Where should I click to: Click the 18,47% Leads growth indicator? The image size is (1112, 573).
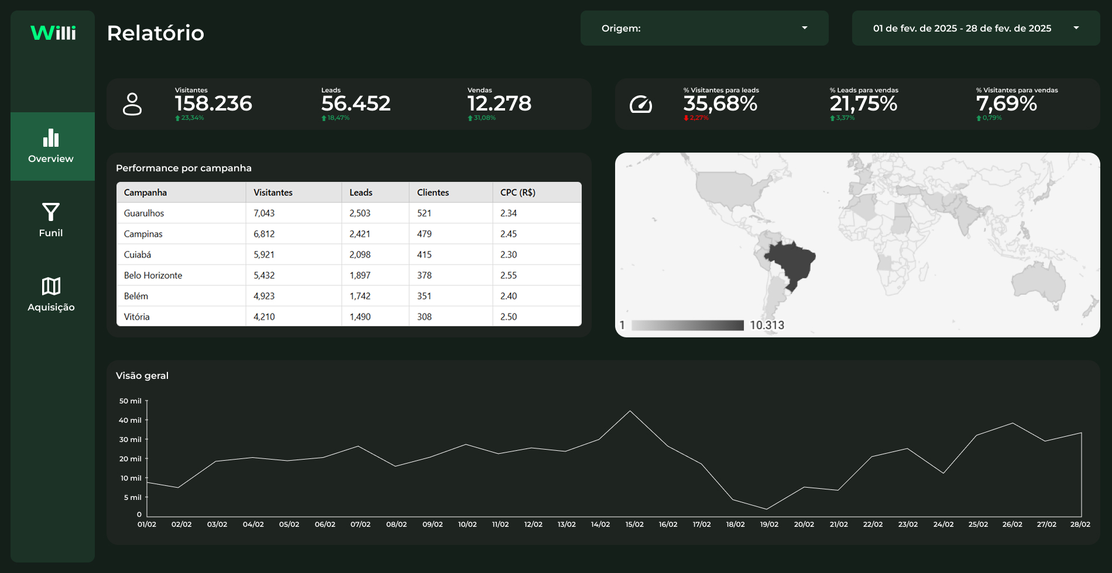pyautogui.click(x=335, y=118)
